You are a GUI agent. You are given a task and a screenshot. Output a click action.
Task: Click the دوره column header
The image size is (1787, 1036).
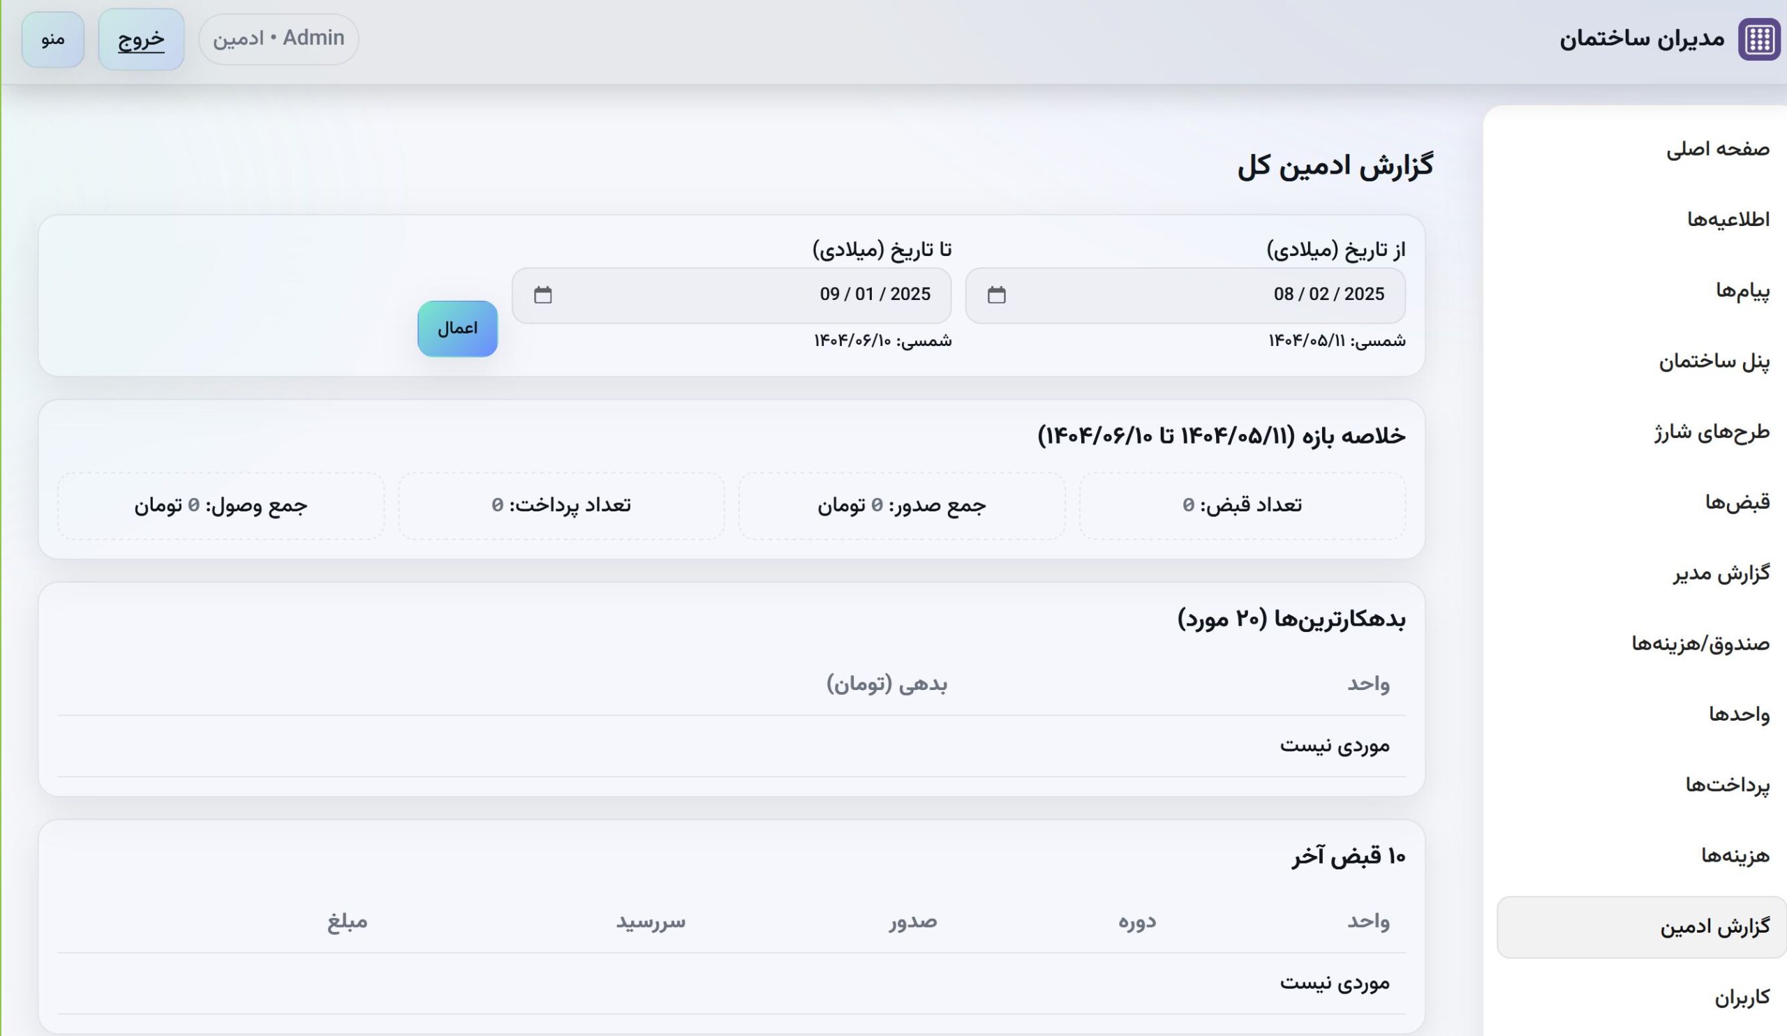[1137, 921]
